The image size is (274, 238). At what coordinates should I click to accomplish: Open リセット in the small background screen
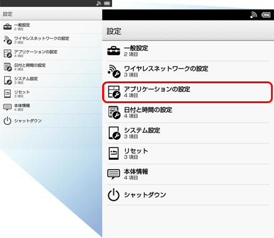click(52, 94)
